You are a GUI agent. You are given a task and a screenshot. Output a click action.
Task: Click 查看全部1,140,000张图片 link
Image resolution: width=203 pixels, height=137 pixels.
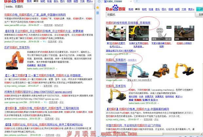point(139,80)
